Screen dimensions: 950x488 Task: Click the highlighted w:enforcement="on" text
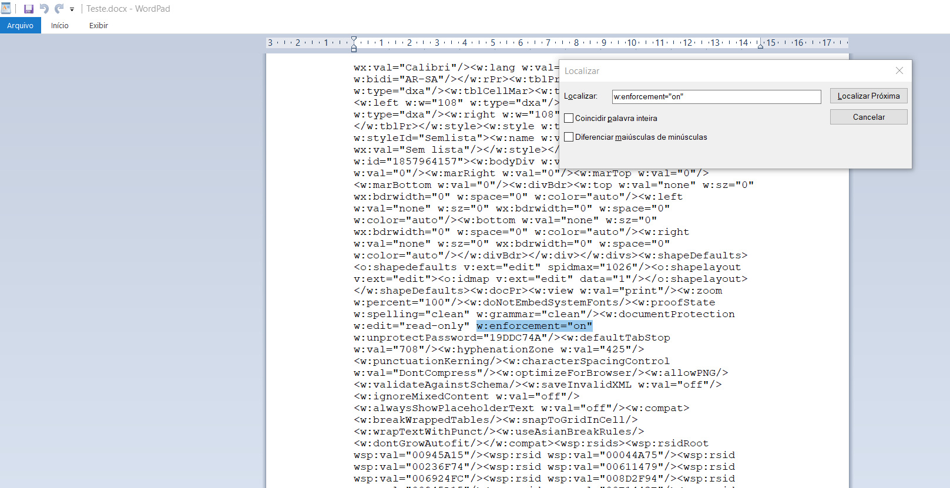click(x=534, y=326)
